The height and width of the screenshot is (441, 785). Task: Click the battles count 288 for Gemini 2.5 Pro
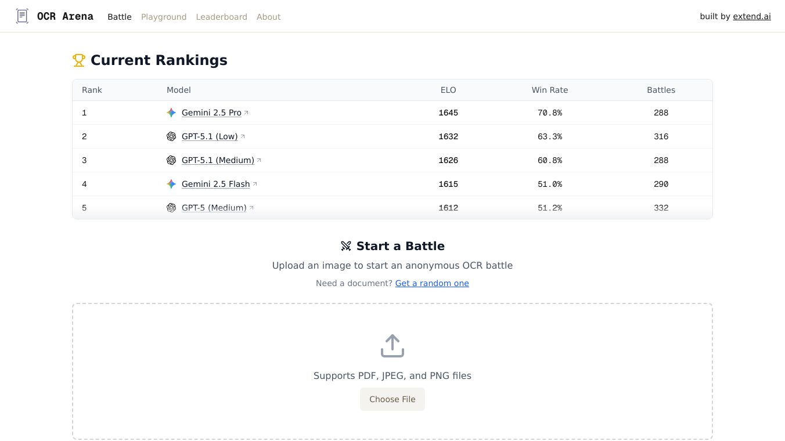tap(661, 113)
